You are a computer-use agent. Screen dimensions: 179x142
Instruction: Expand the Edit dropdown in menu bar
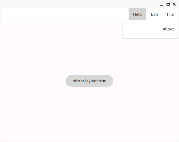pos(154,14)
